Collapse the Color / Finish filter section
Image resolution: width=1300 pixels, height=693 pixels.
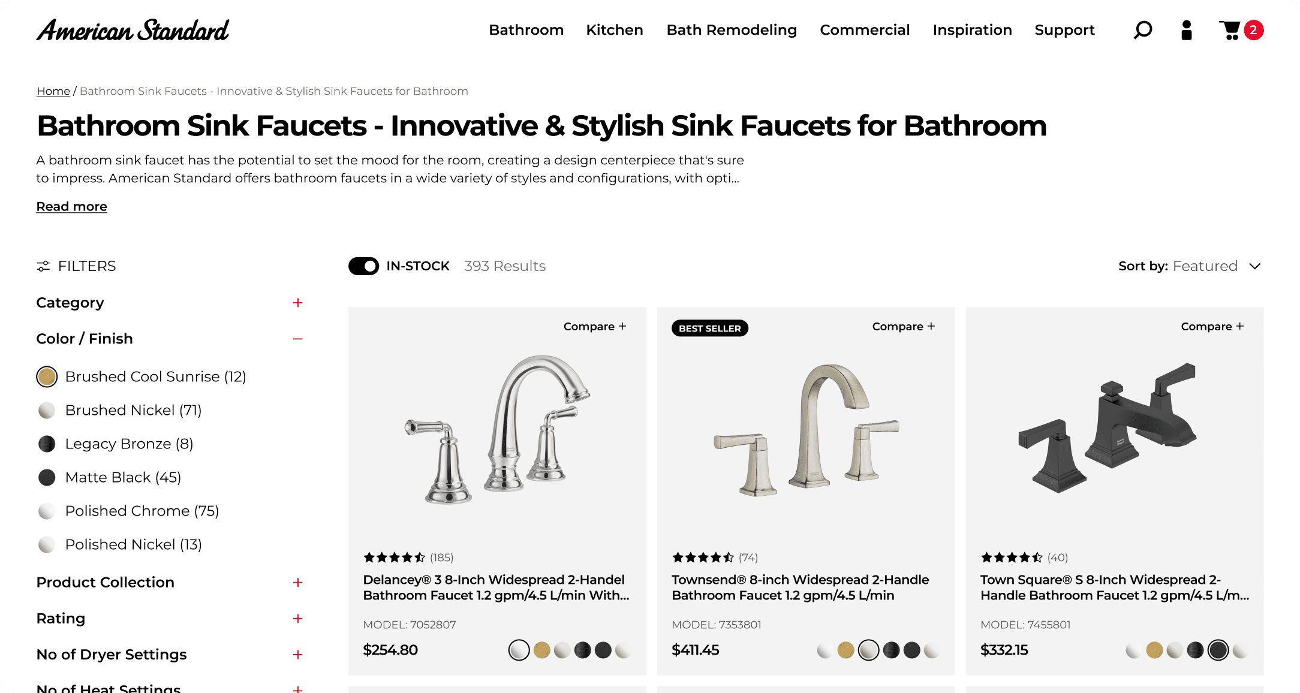point(297,338)
